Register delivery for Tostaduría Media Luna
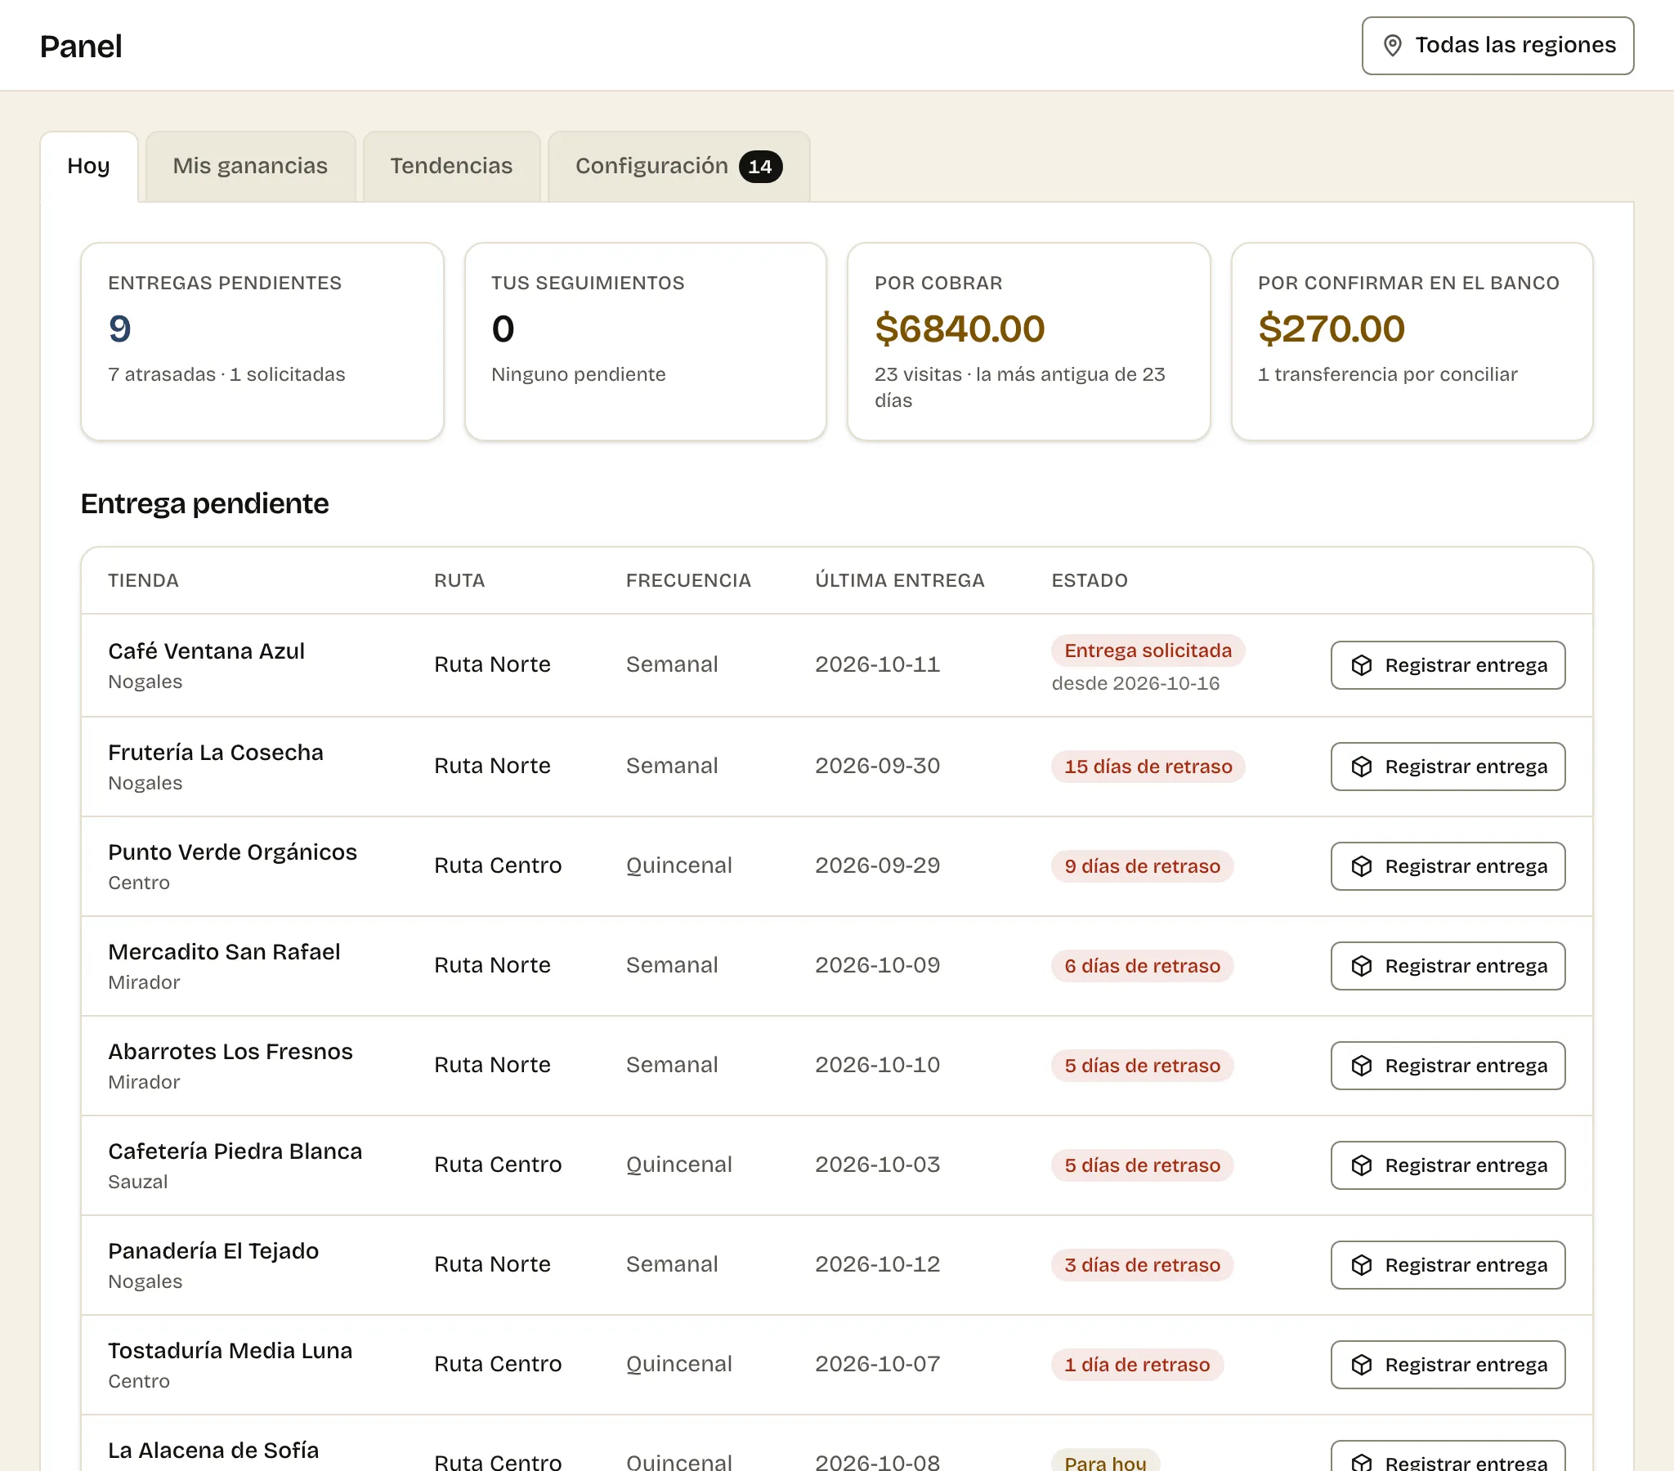The image size is (1674, 1471). pos(1447,1365)
